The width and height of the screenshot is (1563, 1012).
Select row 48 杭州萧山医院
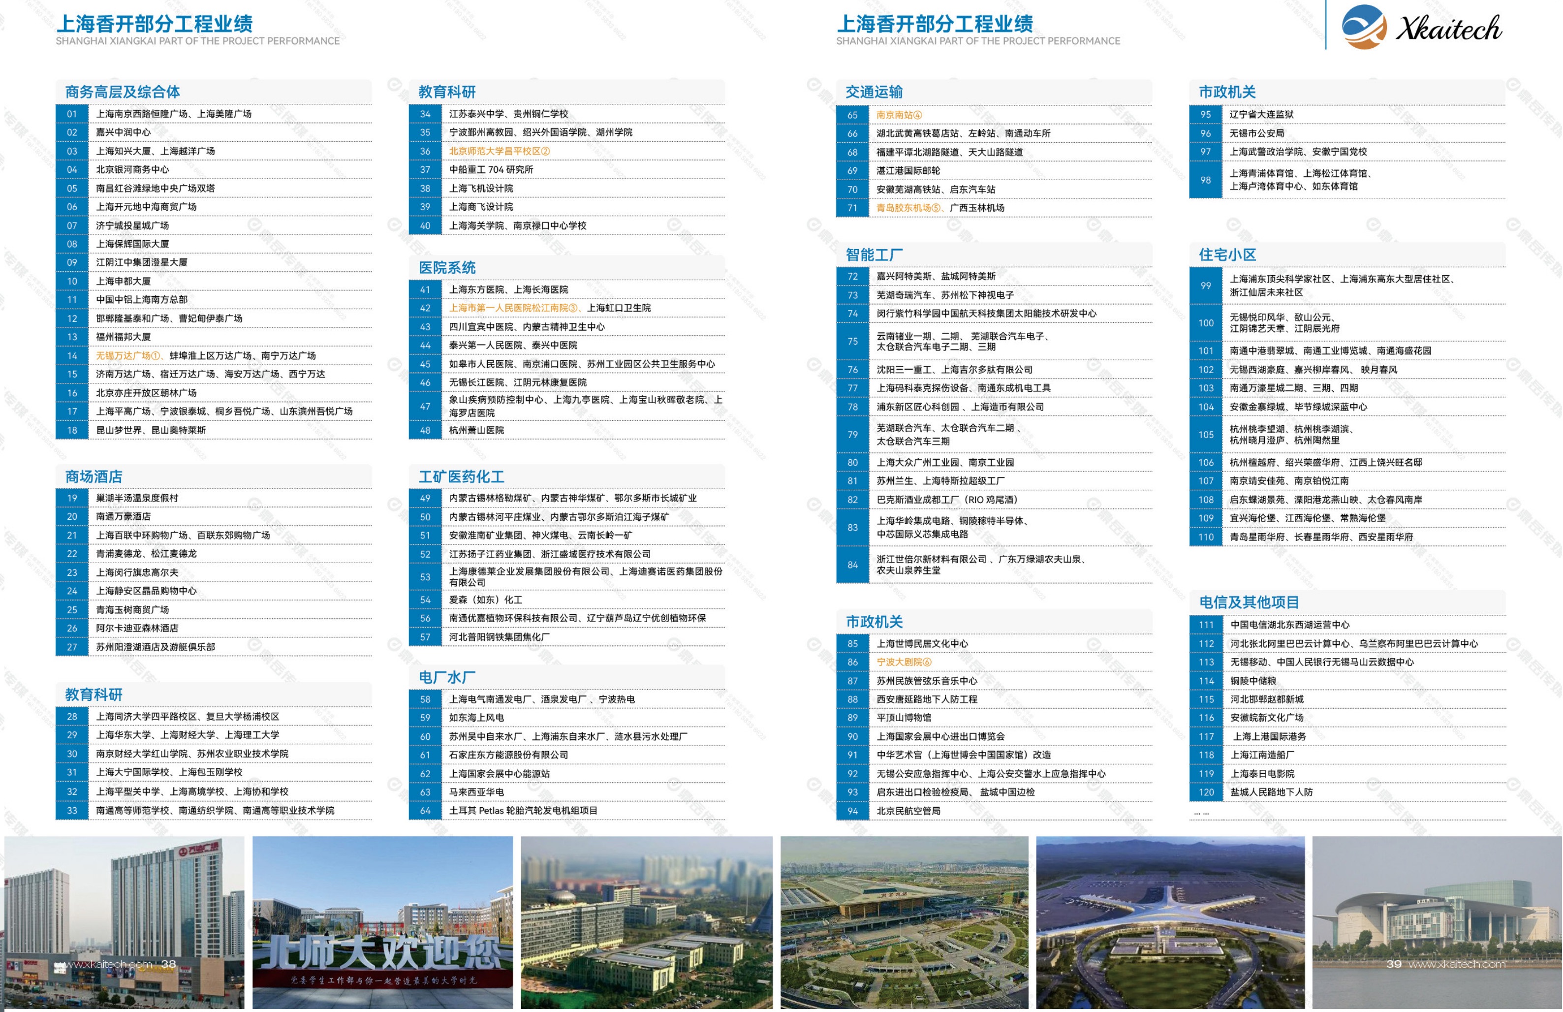click(x=567, y=430)
